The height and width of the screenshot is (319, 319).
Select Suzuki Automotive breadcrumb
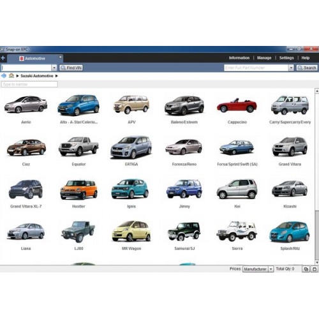click(x=37, y=76)
